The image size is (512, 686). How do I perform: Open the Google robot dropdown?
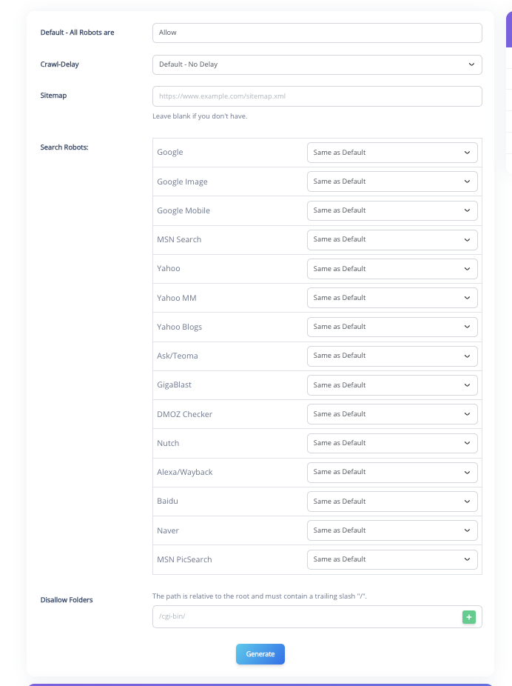click(392, 153)
